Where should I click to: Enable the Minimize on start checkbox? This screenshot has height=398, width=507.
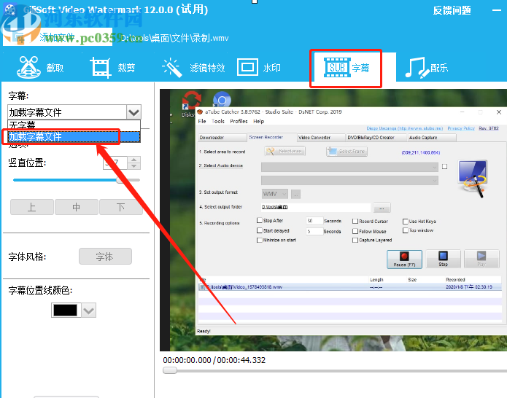coord(259,240)
